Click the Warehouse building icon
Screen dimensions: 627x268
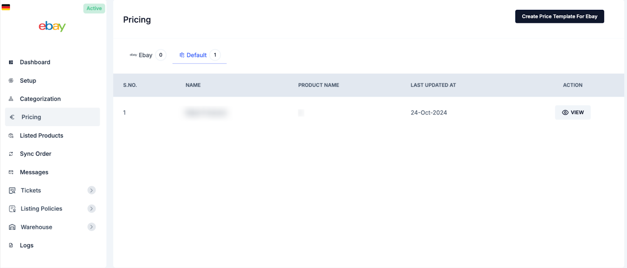click(x=12, y=227)
